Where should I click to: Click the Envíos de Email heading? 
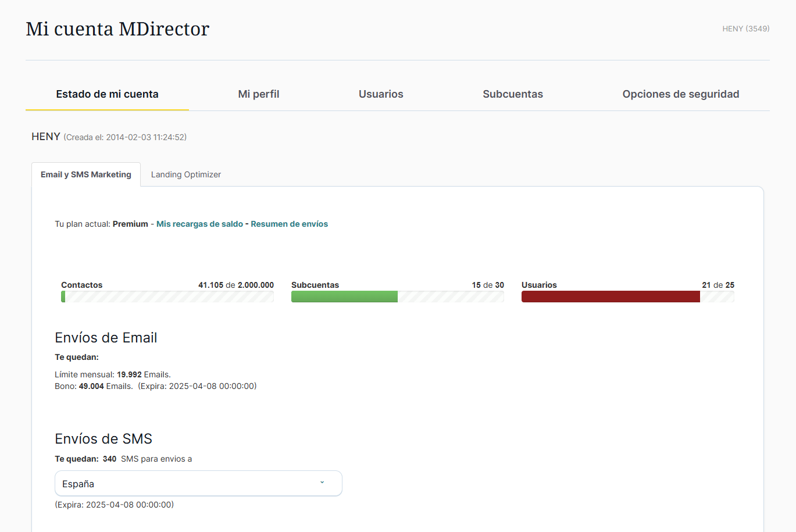coord(106,338)
